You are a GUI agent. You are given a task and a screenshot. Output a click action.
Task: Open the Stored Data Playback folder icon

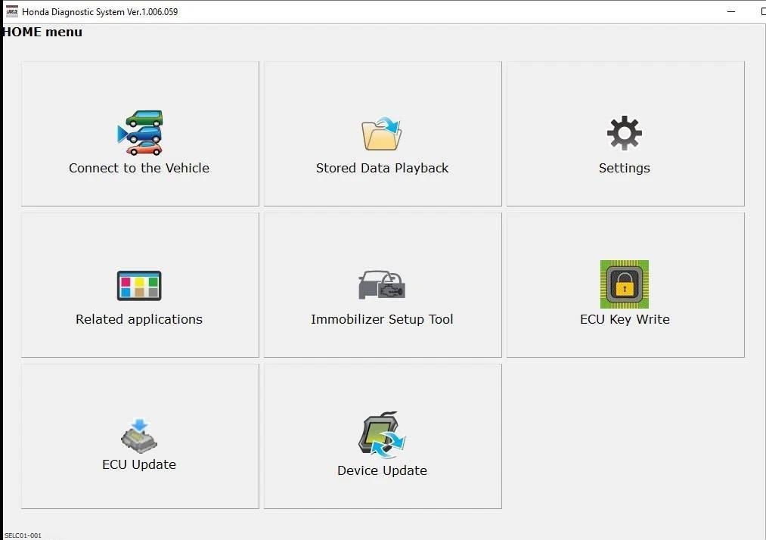tap(382, 133)
